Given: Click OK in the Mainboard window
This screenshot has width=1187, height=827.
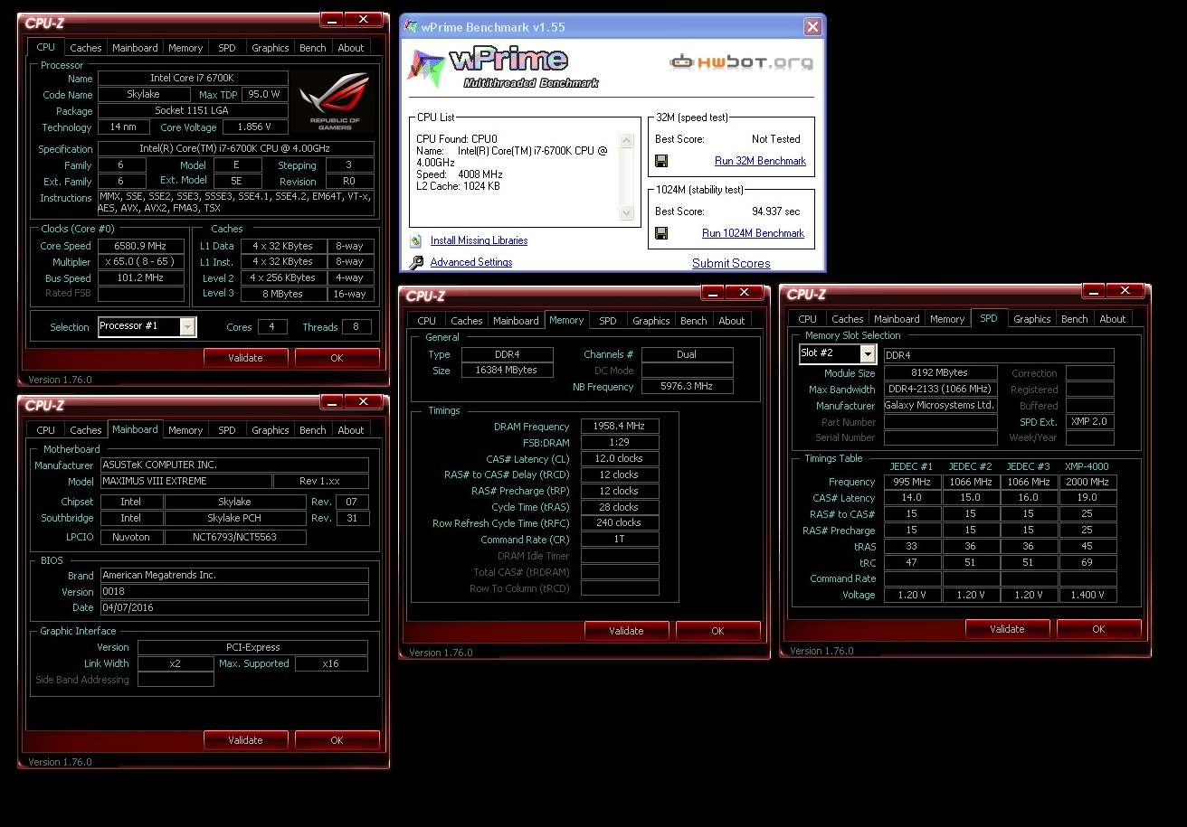Looking at the screenshot, I should point(337,740).
